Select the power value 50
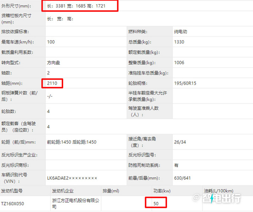The width and height of the screenshot is (253, 212). 156,203
